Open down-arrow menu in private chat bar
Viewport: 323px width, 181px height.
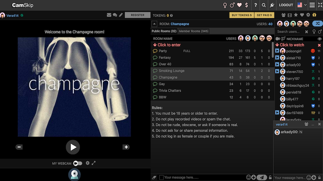pyautogui.click(x=314, y=177)
